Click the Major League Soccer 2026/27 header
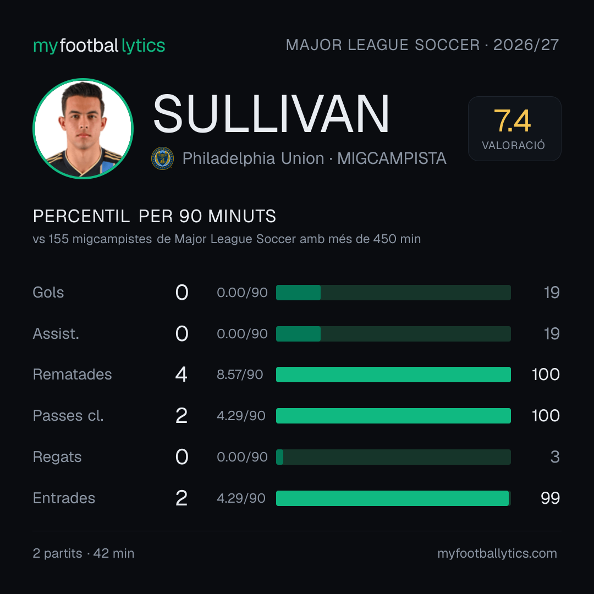The height and width of the screenshot is (594, 594). click(x=422, y=45)
